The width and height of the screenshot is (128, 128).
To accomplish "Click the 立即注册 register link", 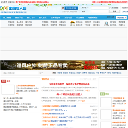I will point(125,11).
